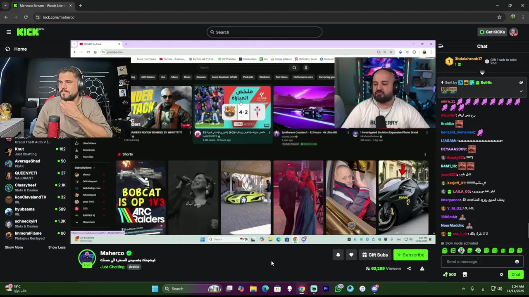
Task: Click the live stream video player
Action: pyautogui.click(x=253, y=142)
